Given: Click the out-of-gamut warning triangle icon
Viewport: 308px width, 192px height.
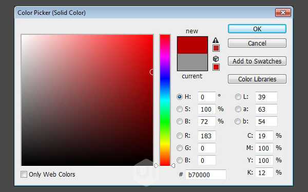Looking at the screenshot, I should [x=216, y=40].
